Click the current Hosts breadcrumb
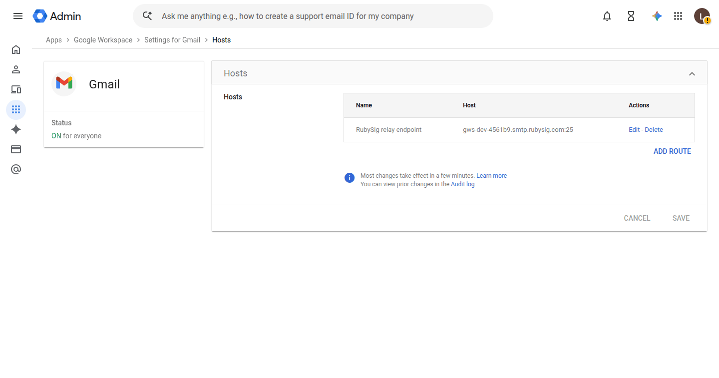Viewport: 719px width, 378px height. [222, 40]
